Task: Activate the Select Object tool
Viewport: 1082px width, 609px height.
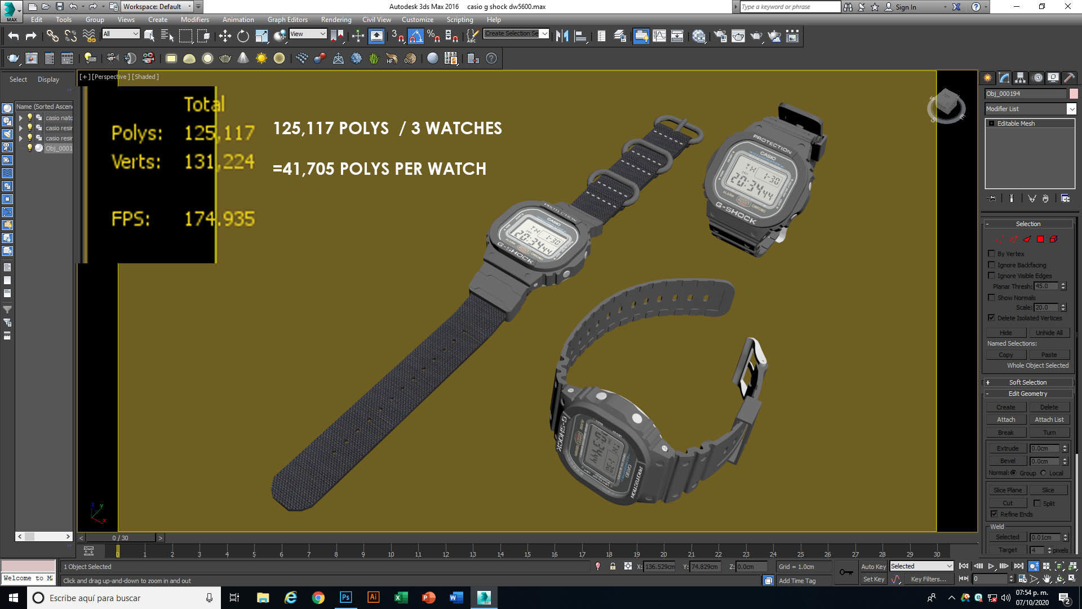Action: (149, 36)
